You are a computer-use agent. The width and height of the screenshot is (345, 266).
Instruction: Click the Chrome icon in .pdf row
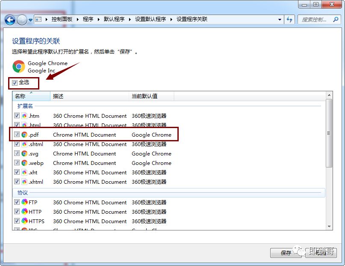[24, 134]
